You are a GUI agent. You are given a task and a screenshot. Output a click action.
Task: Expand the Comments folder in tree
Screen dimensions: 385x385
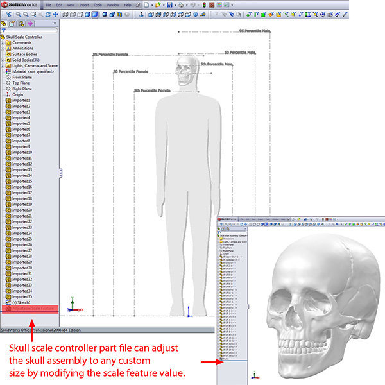point(8,42)
